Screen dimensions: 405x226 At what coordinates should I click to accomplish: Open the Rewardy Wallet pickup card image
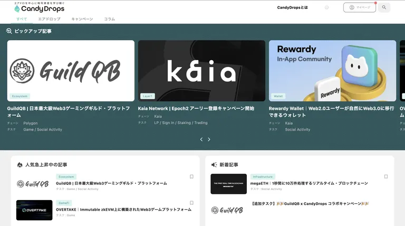click(332, 71)
